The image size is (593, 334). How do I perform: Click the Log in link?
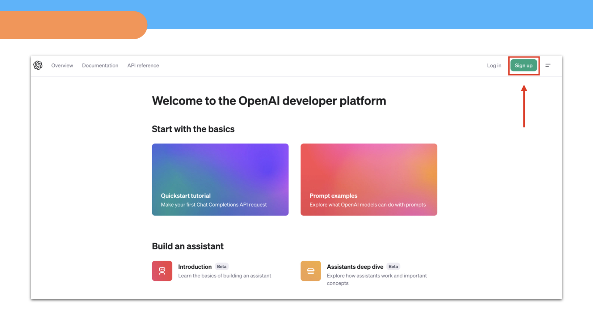494,66
